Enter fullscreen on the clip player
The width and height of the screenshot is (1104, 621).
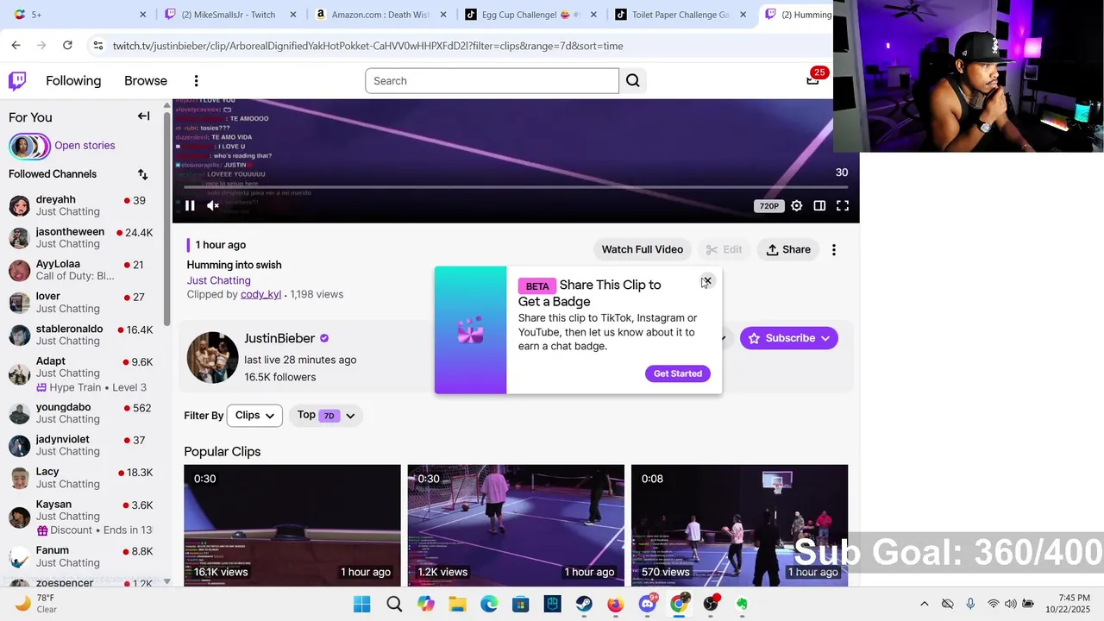tap(843, 205)
